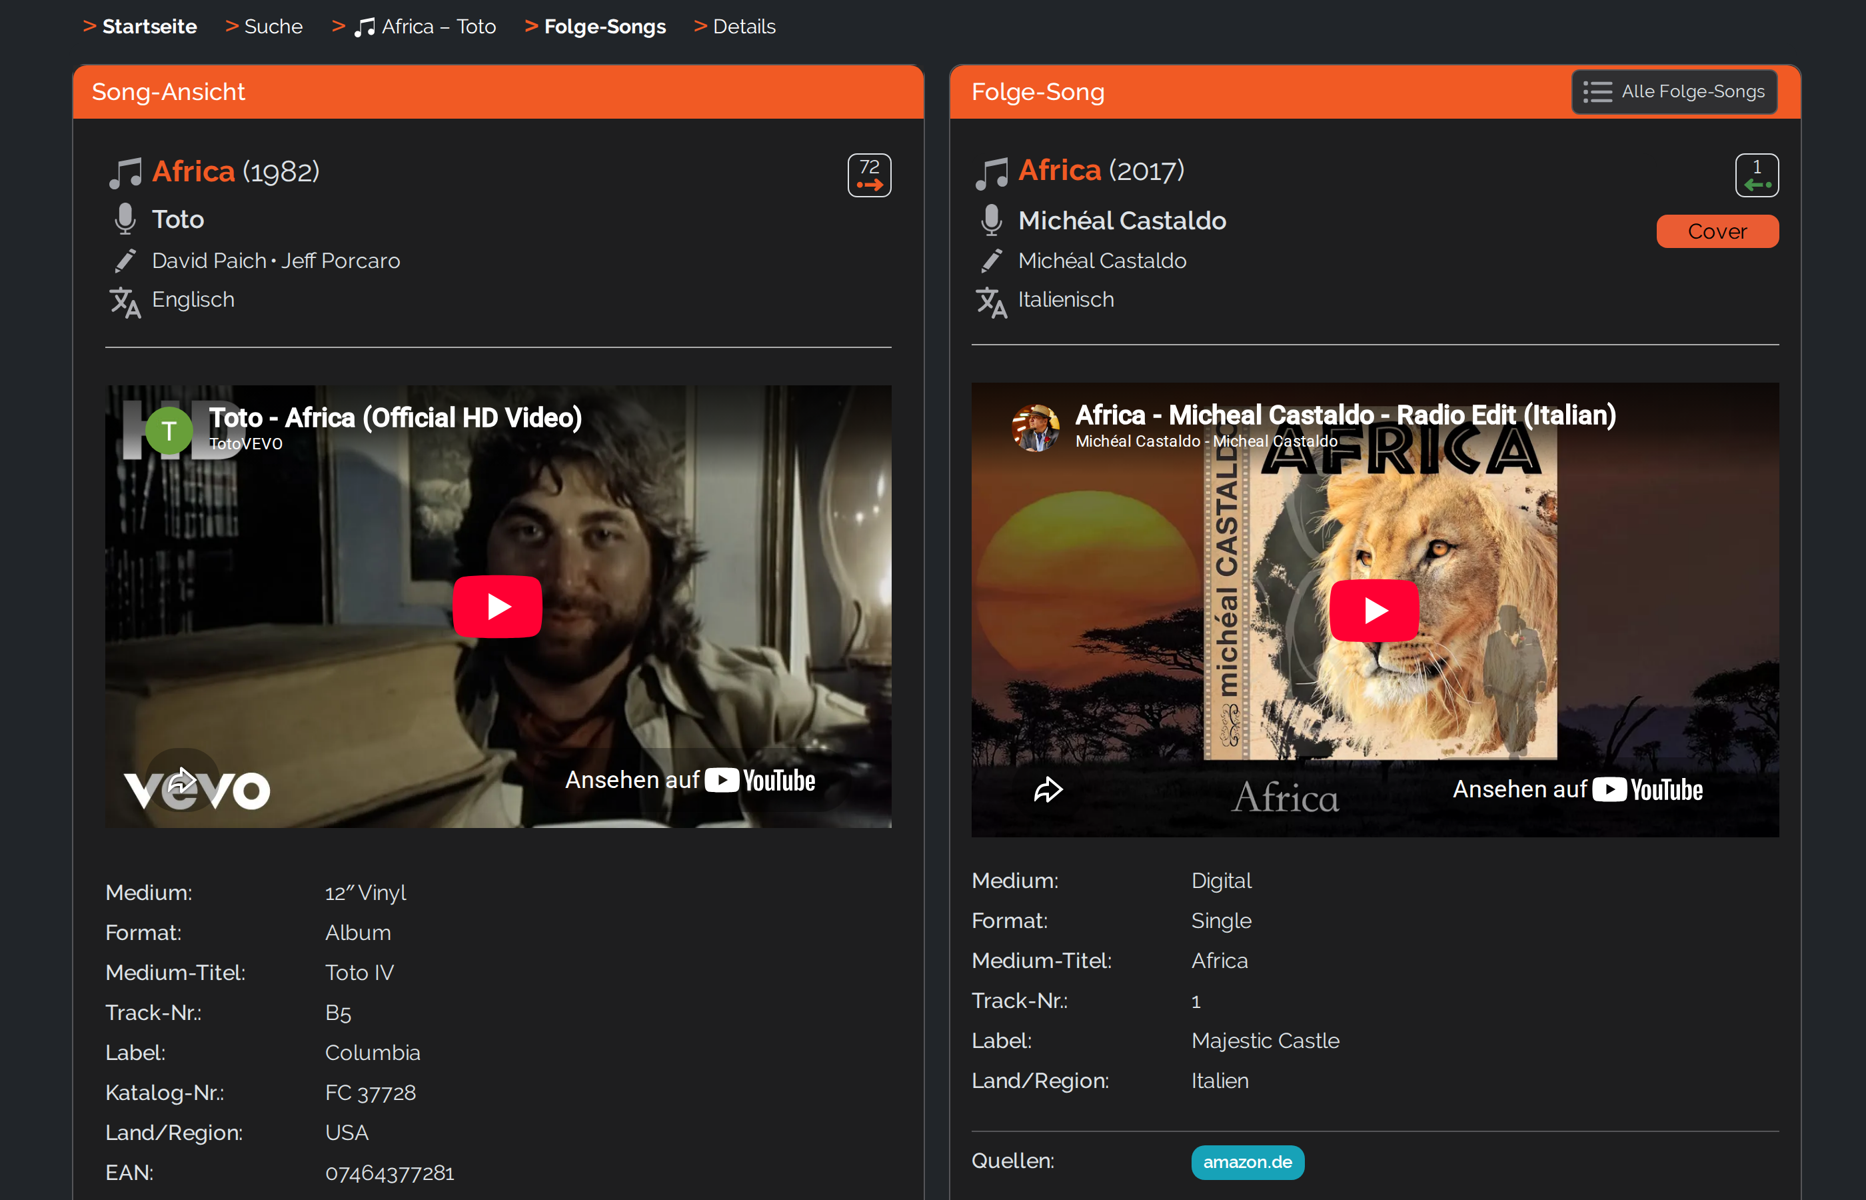The width and height of the screenshot is (1866, 1200).
Task: Select the Folge-Songs breadcrumb item
Action: [605, 27]
